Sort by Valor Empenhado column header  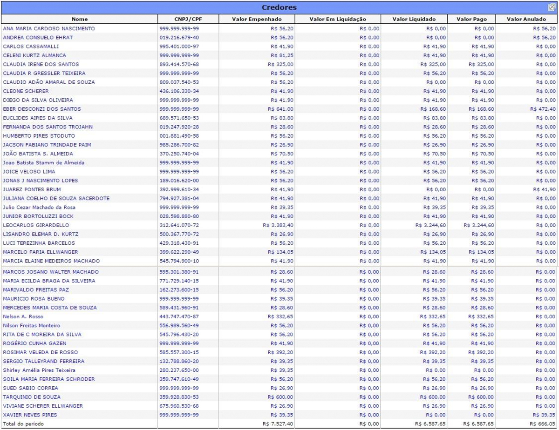[257, 19]
